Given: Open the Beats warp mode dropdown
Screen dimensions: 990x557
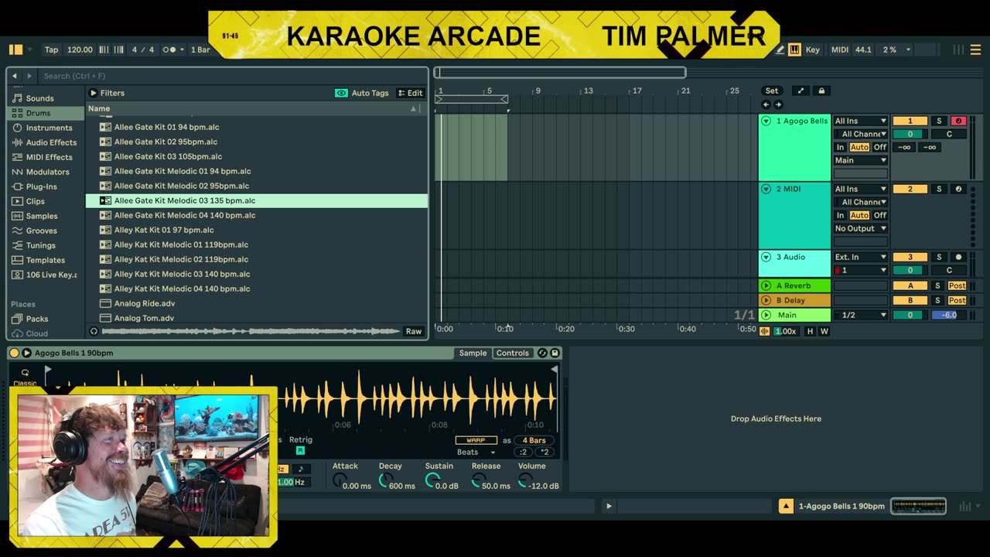Looking at the screenshot, I should pos(476,452).
